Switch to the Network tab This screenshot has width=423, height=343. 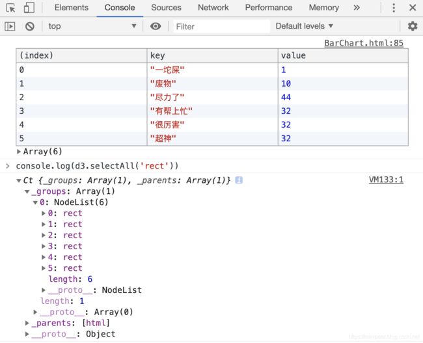pos(213,8)
